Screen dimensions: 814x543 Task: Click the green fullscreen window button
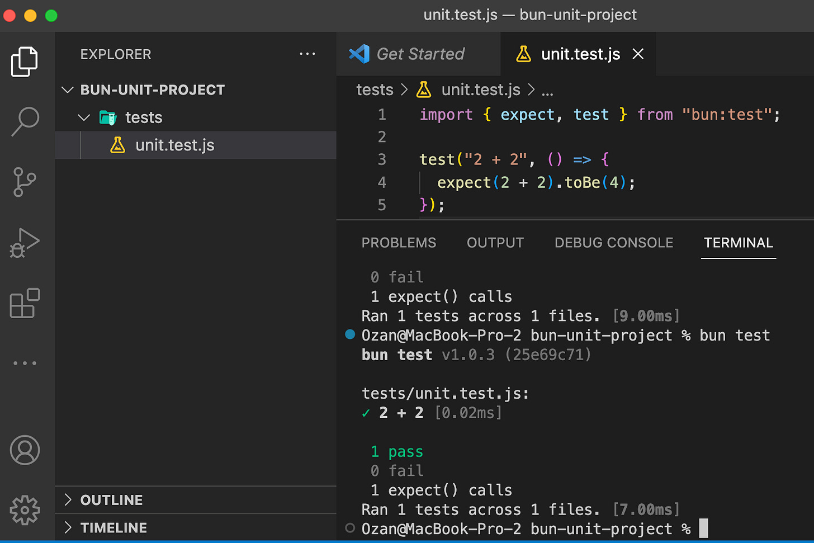[51, 16]
